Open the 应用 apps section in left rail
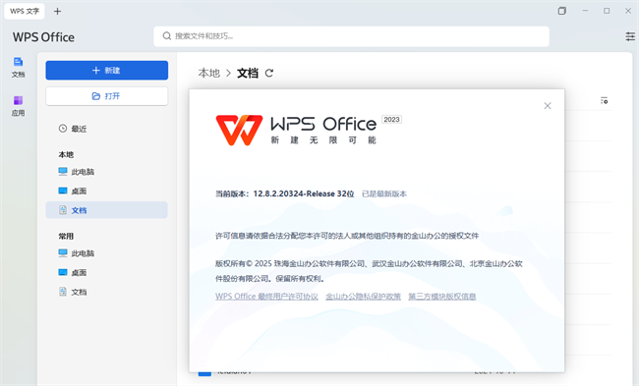Image resolution: width=639 pixels, height=386 pixels. click(x=18, y=106)
